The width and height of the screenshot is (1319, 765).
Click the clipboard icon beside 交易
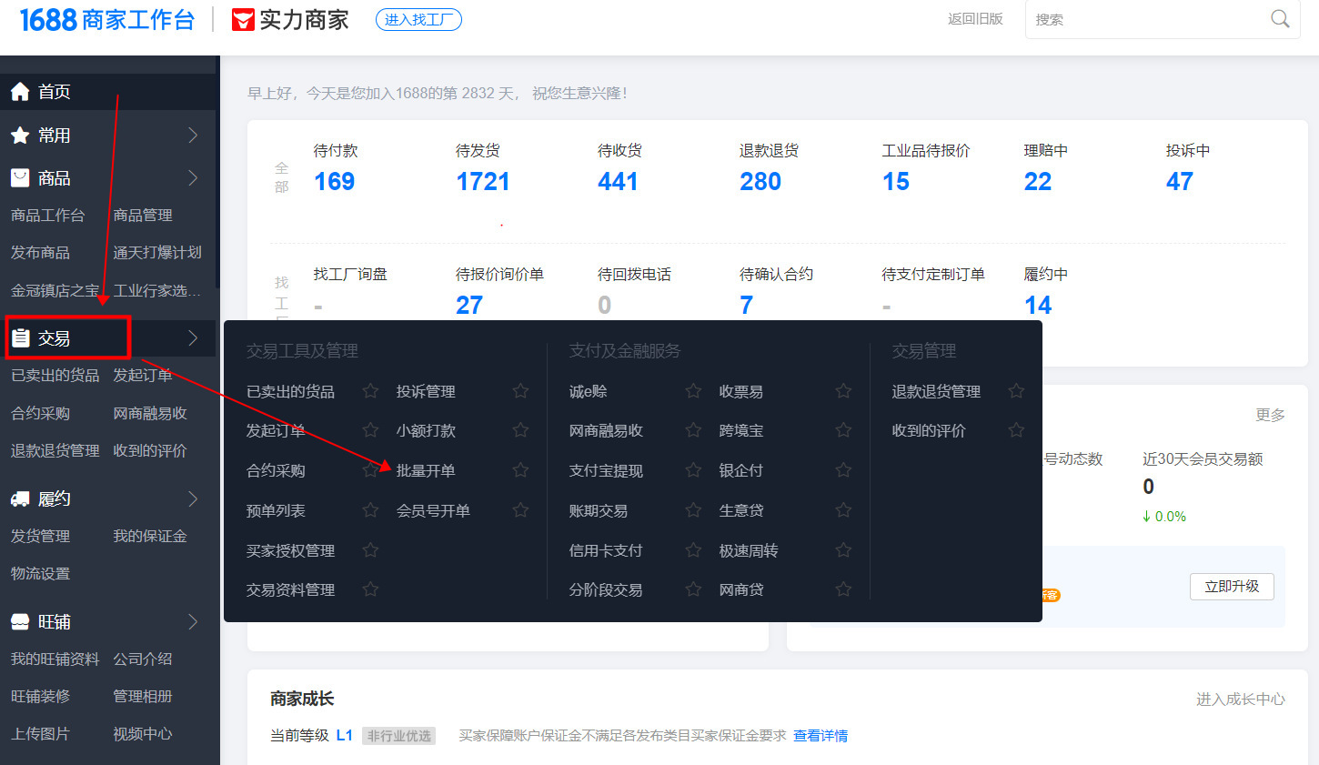click(20, 338)
